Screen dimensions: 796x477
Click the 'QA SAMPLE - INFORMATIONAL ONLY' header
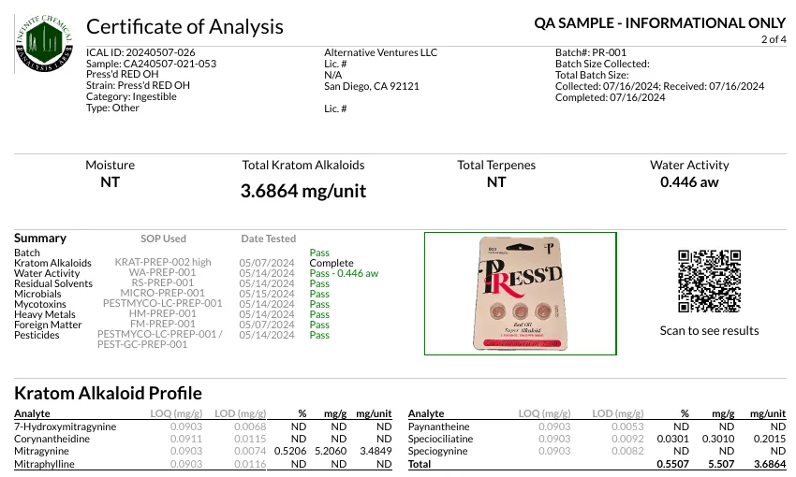click(660, 22)
